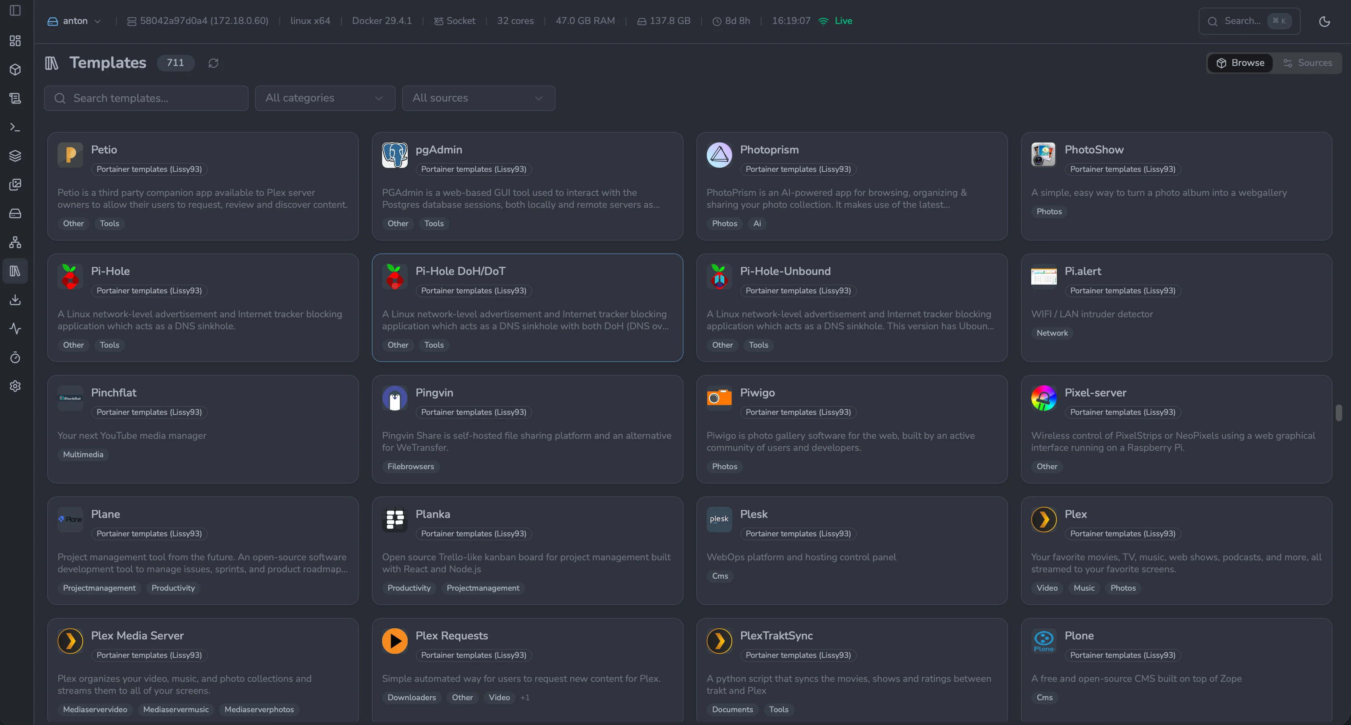1351x725 pixels.
Task: Refresh the templates list
Action: pos(213,63)
